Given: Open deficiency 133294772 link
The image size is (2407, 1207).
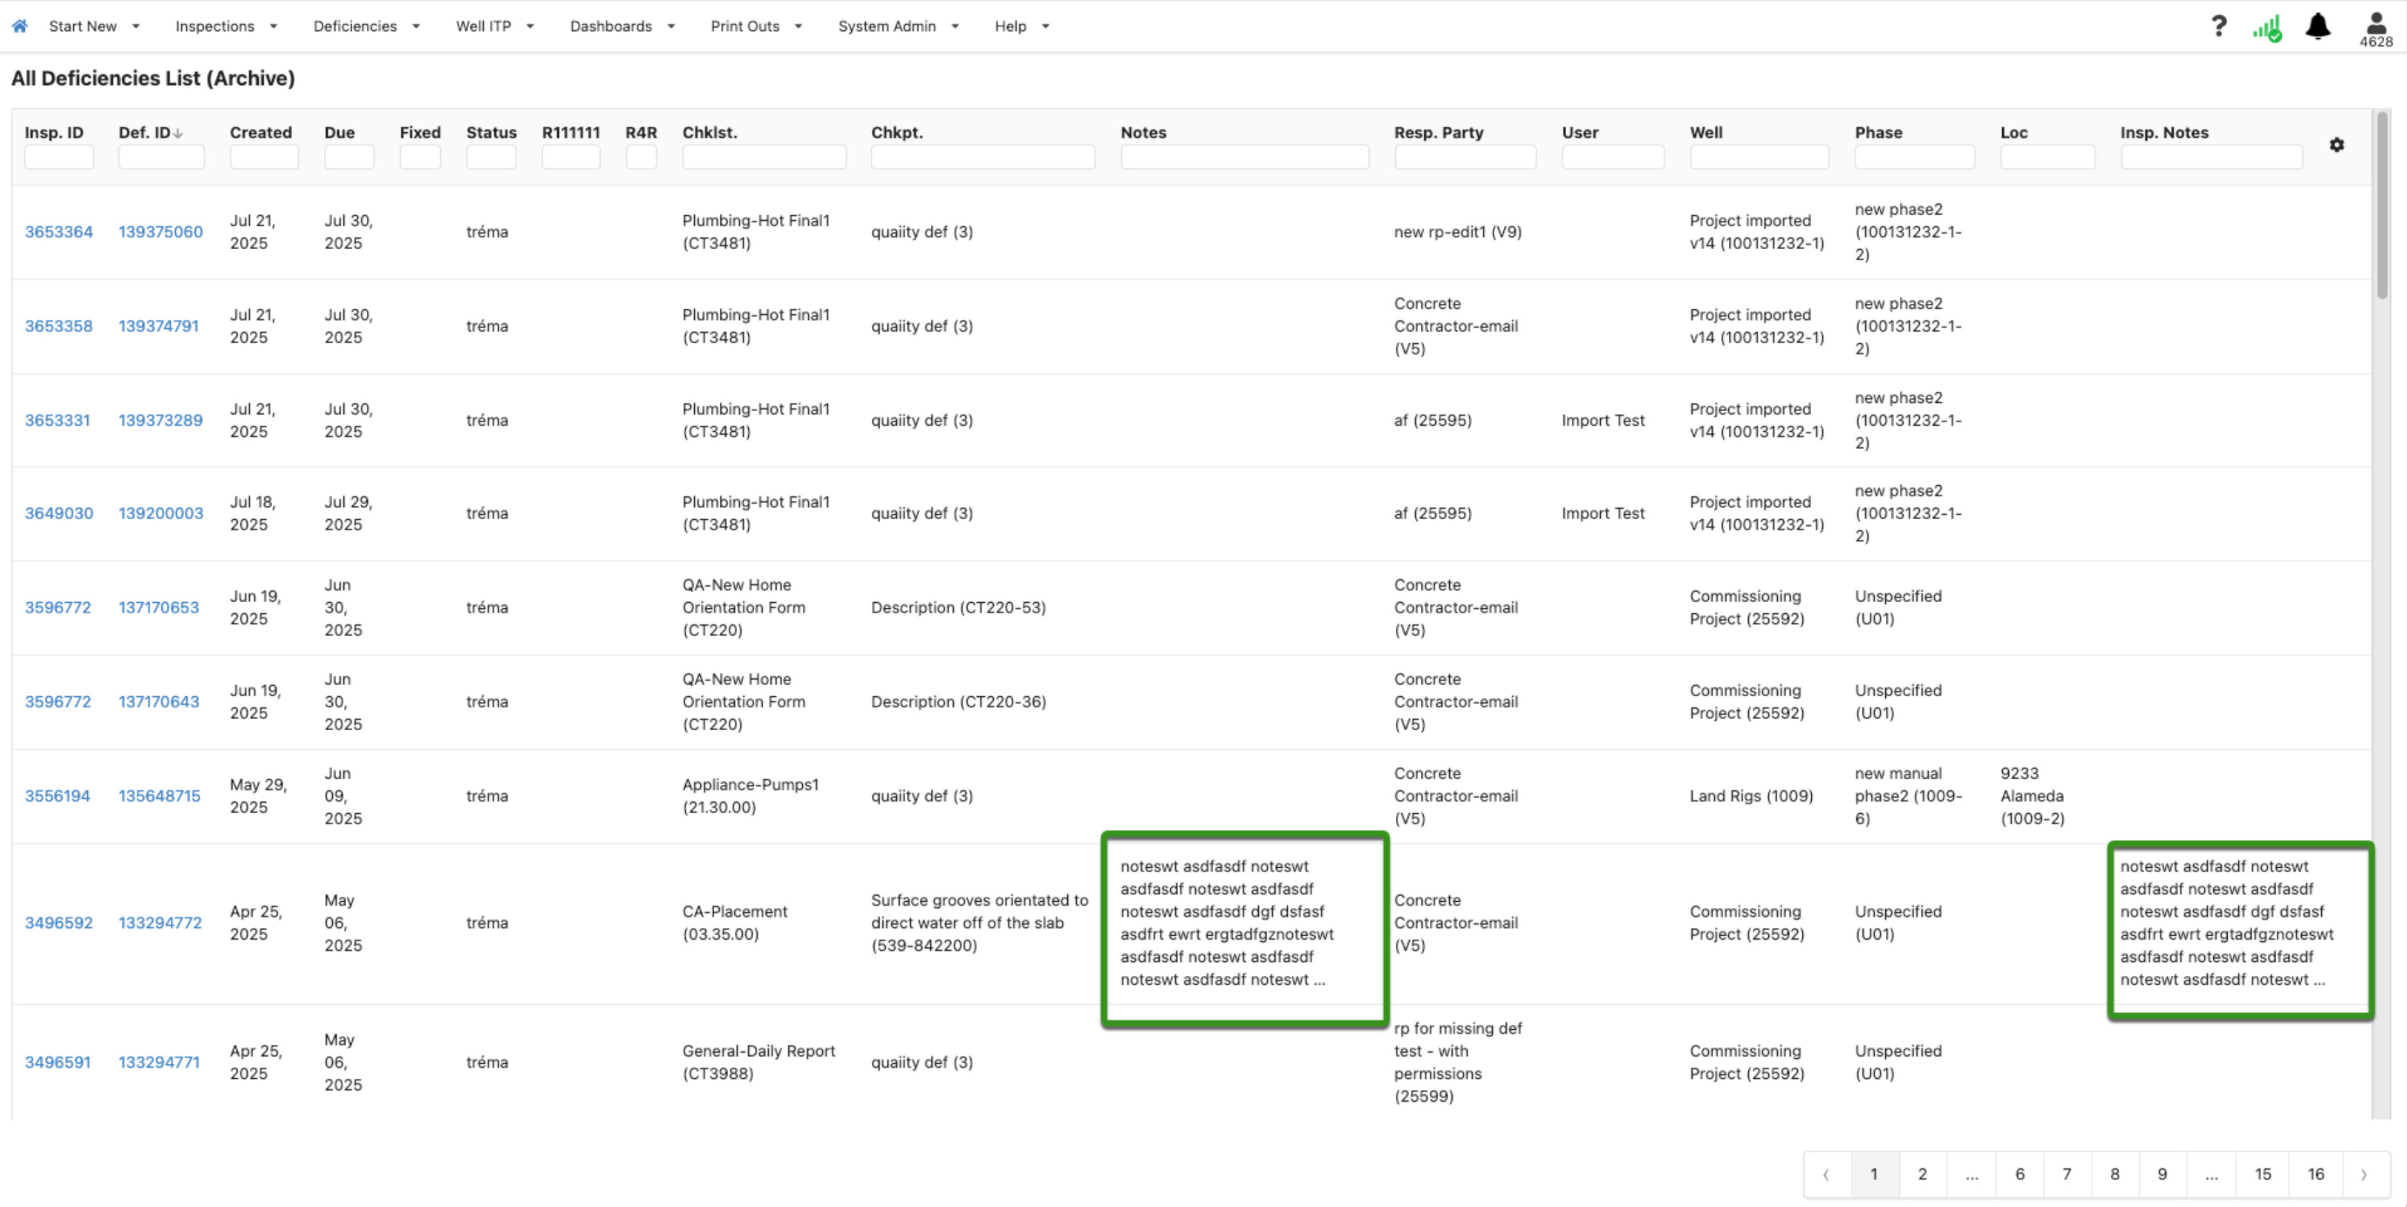Looking at the screenshot, I should [x=160, y=923].
